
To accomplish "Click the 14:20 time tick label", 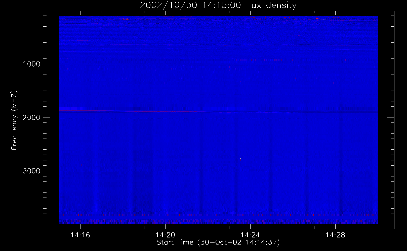I will [x=165, y=235].
